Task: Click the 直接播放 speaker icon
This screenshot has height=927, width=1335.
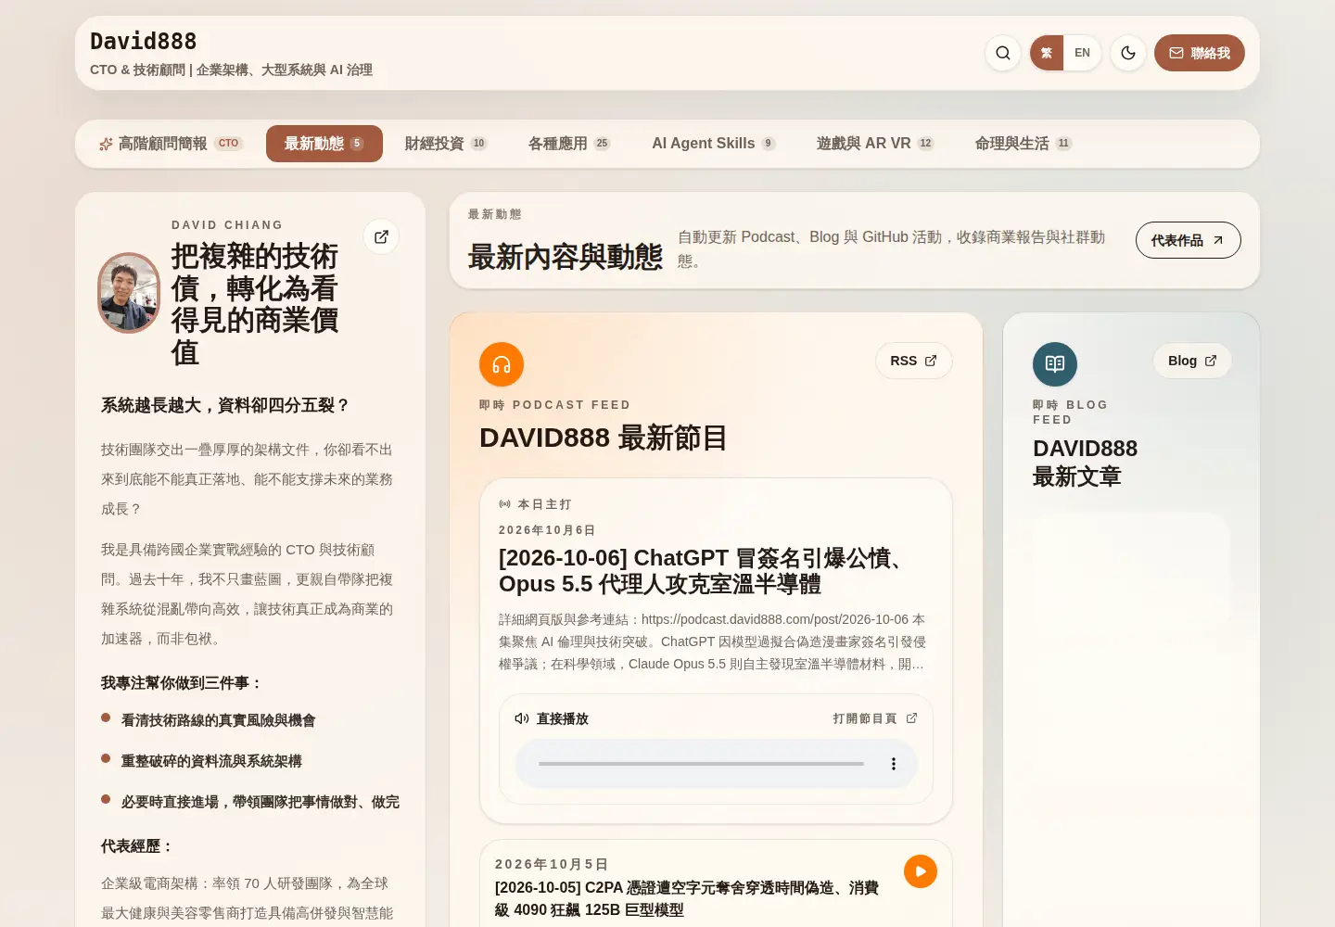Action: 522,718
